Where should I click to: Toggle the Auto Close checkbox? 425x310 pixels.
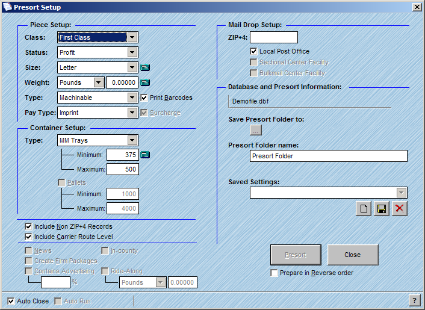coord(11,301)
